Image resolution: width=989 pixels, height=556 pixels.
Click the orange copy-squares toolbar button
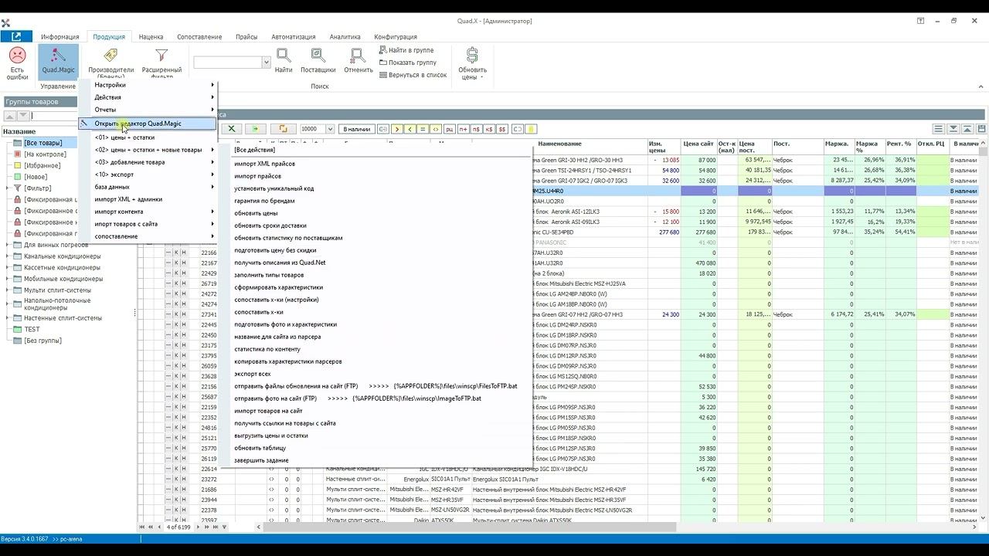coord(283,129)
